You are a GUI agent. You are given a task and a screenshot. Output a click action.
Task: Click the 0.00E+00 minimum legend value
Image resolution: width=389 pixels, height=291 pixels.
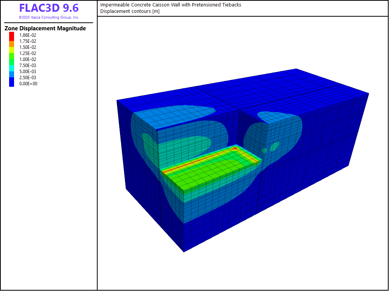pos(28,84)
